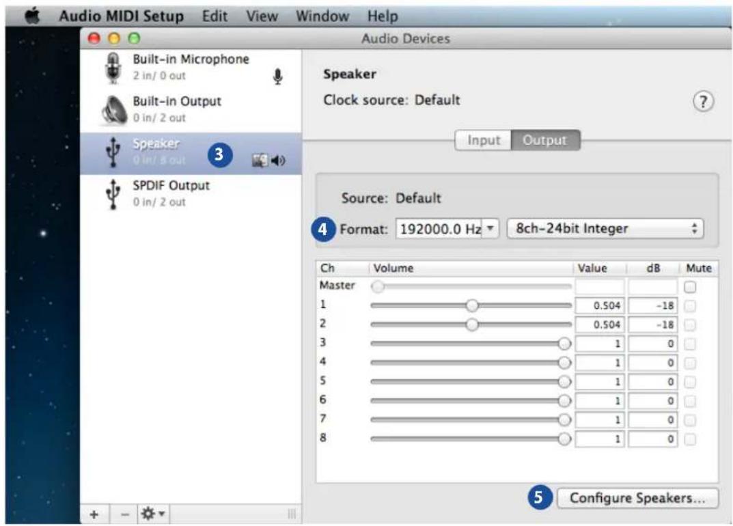This screenshot has height=526, width=733.
Task: Click the channel 8 volume slider knob
Action: (565, 439)
